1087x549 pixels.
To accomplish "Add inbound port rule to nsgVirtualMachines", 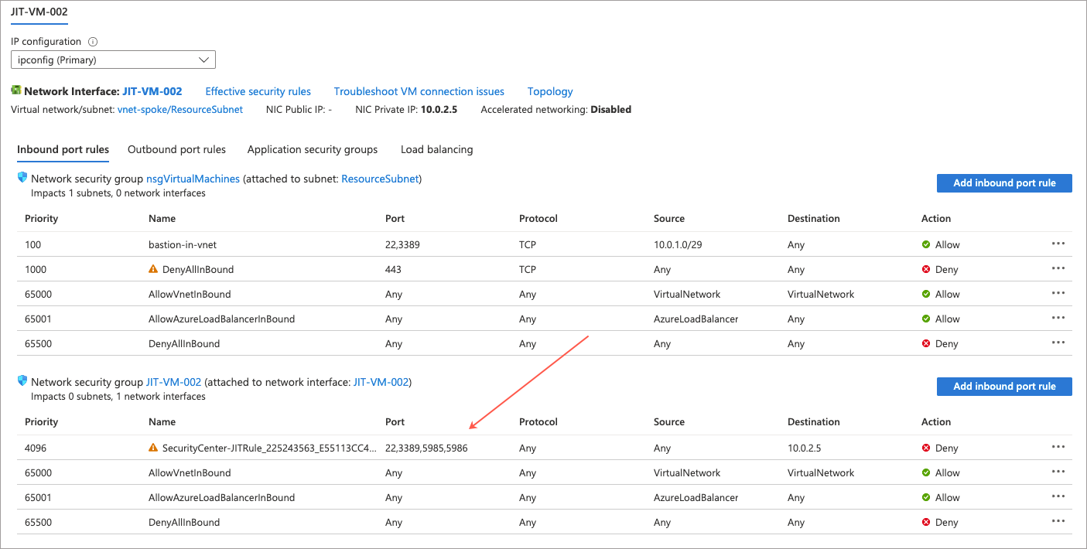I will click(x=1004, y=183).
